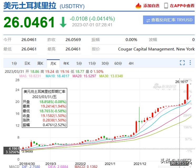Choose the 60分 interval tab
The image size is (196, 168).
click(118, 63)
